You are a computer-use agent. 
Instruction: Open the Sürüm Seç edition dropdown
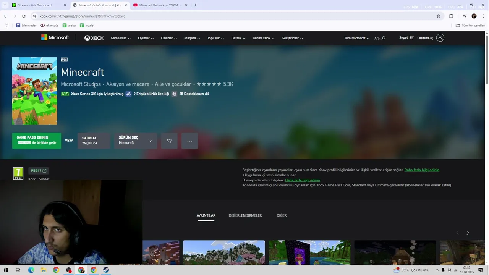pos(135,141)
